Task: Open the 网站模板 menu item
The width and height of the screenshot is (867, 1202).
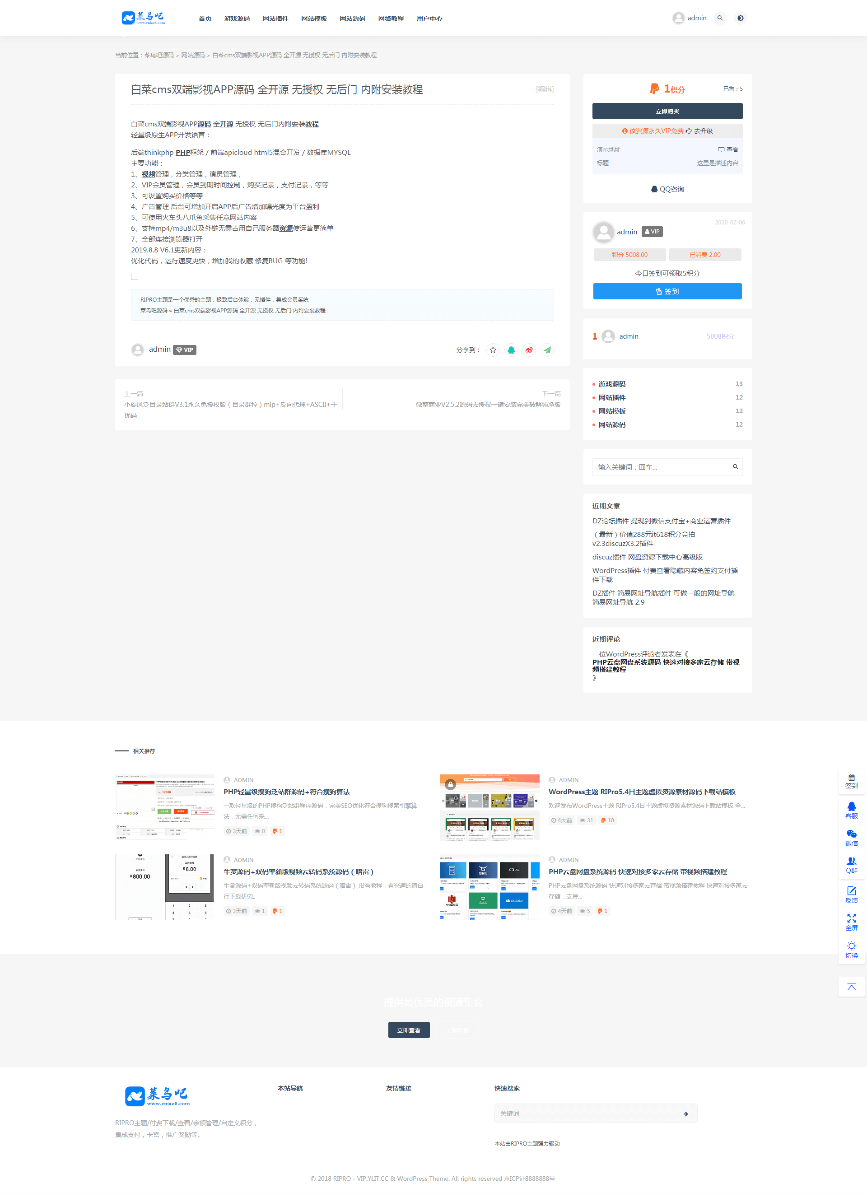Action: tap(314, 19)
